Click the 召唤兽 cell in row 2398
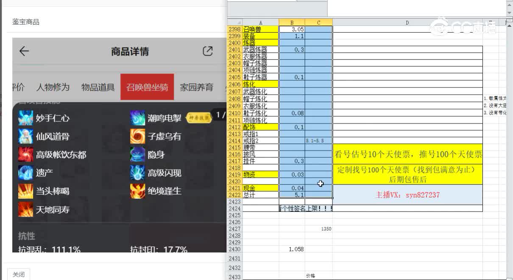The height and width of the screenshot is (280, 513). pyautogui.click(x=260, y=29)
